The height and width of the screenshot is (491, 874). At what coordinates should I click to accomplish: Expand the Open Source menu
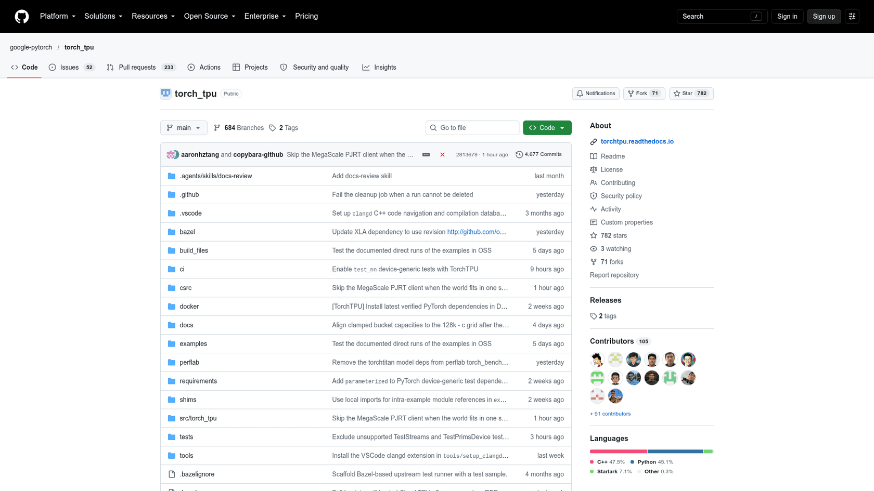click(210, 17)
